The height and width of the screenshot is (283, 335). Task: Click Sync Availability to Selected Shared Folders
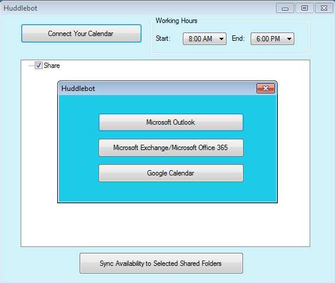161,264
